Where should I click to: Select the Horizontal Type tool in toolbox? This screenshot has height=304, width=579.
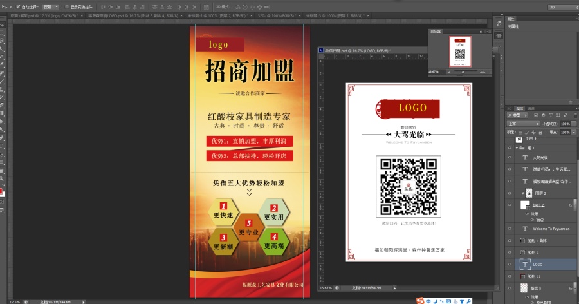click(2, 146)
